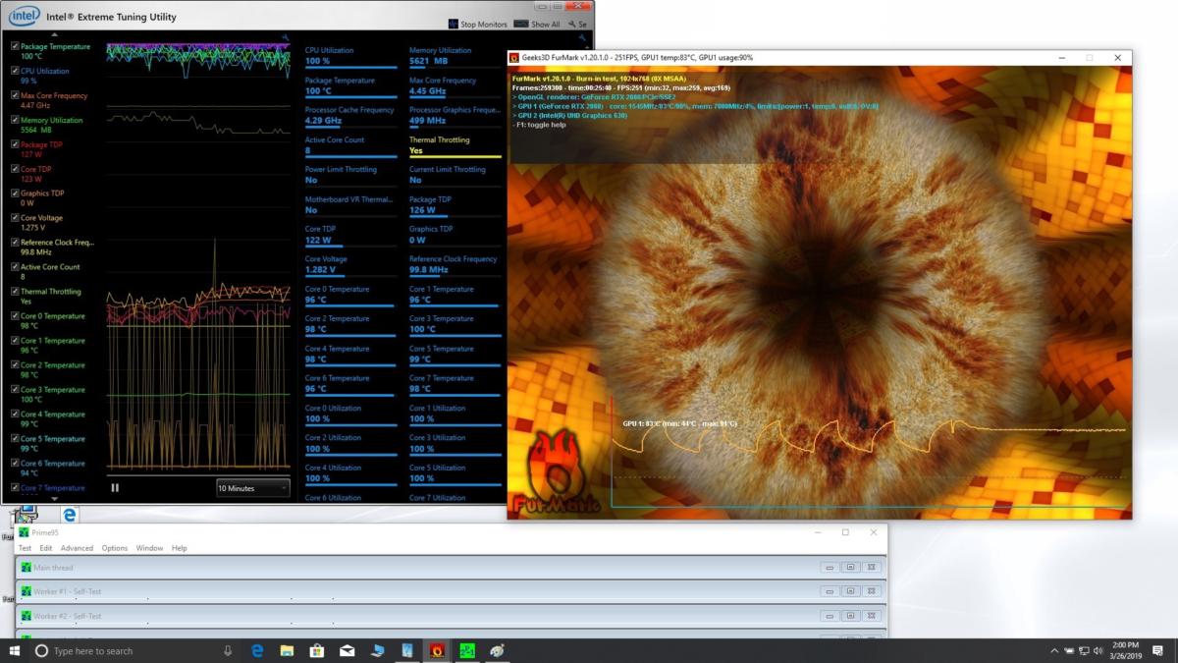Viewport: 1178px width, 663px height.
Task: Open the Help menu in Prime95
Action: [179, 548]
